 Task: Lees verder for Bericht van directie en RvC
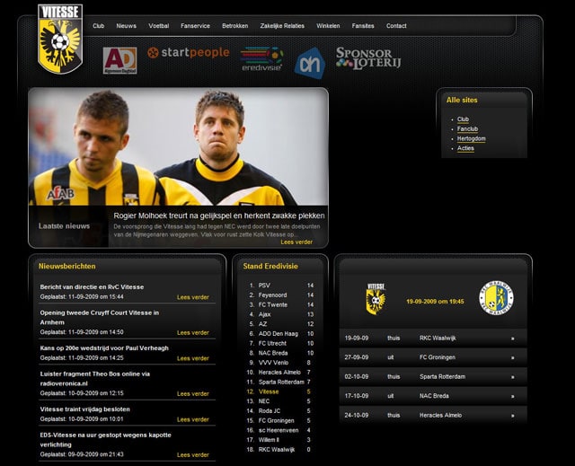(x=193, y=297)
